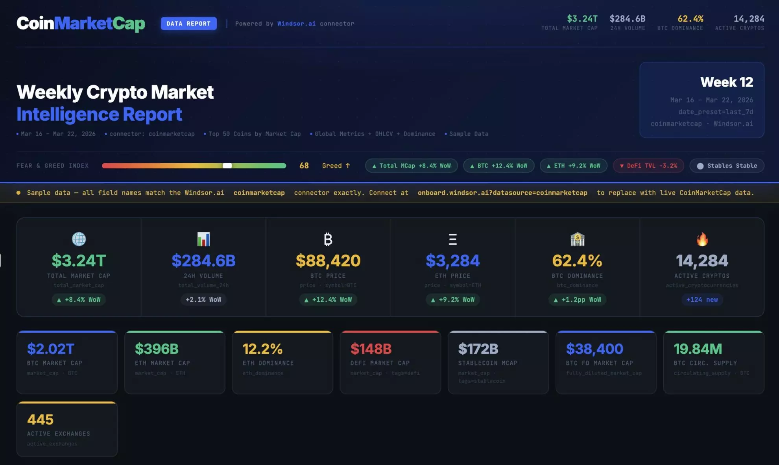Click the Ethereum symbol on ETH Price card
This screenshot has width=779, height=465.
[x=452, y=239]
